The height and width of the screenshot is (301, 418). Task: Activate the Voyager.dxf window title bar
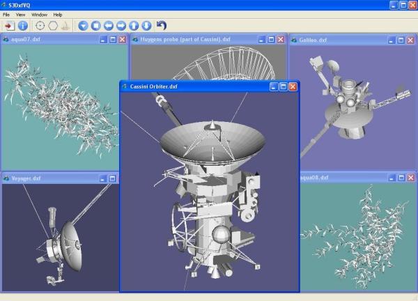[x=60, y=178]
